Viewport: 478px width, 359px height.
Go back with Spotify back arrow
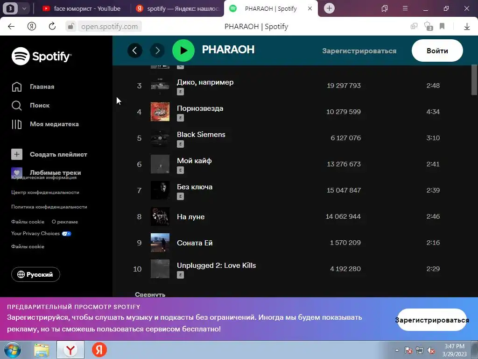point(135,50)
